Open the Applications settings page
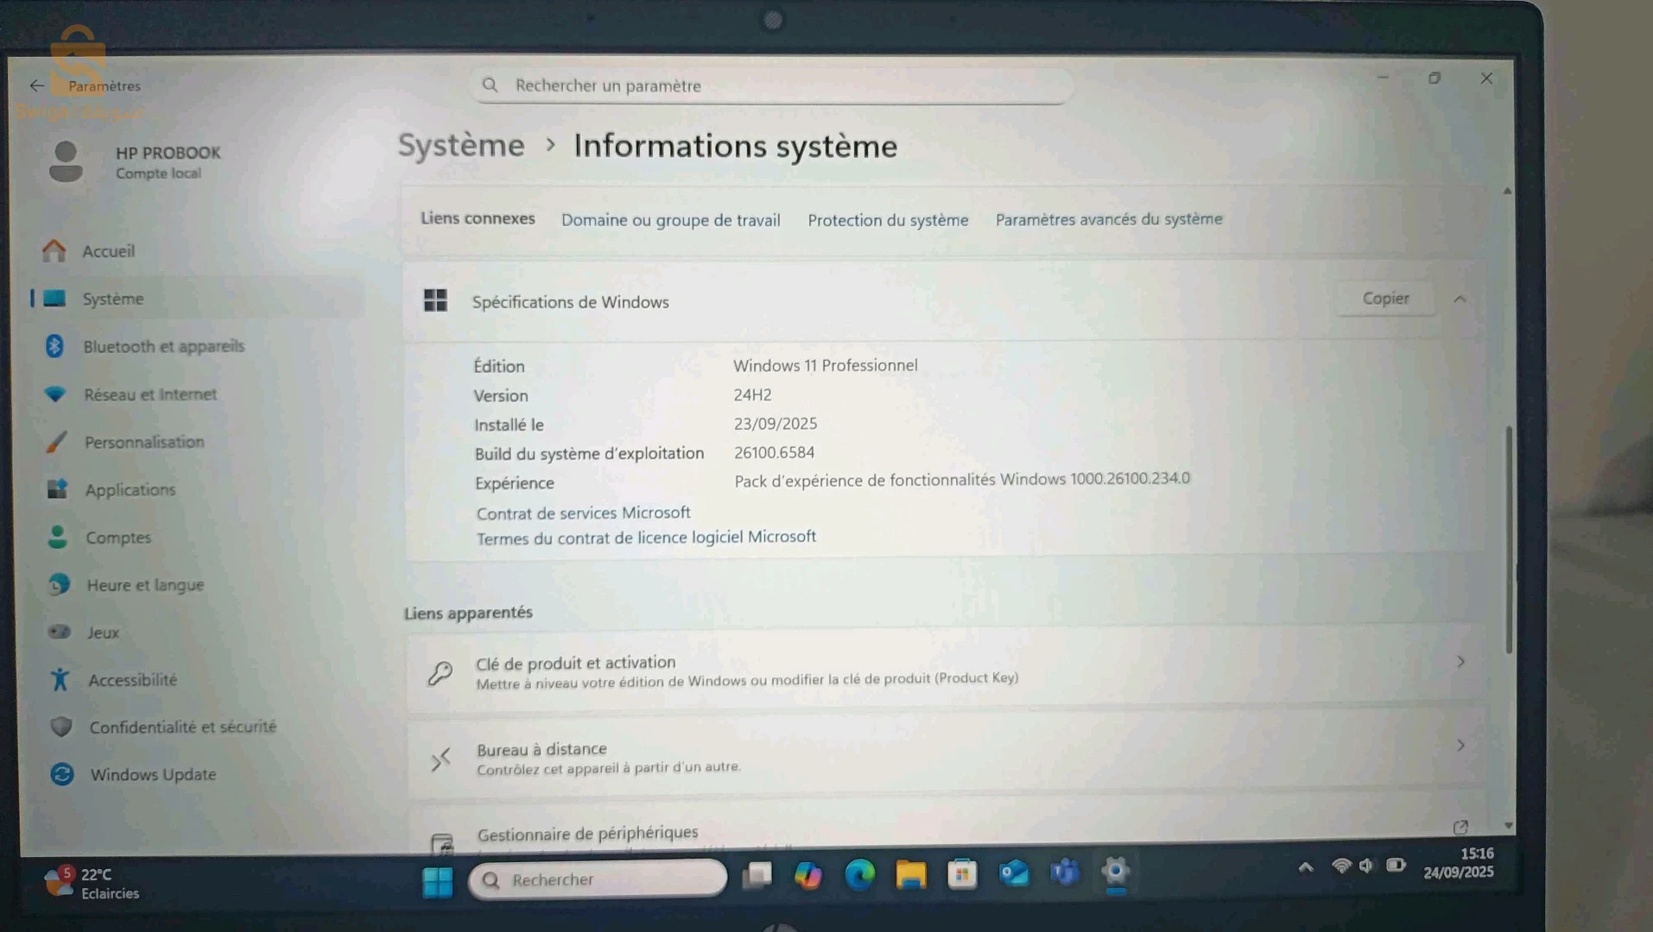1653x932 pixels. (x=130, y=489)
